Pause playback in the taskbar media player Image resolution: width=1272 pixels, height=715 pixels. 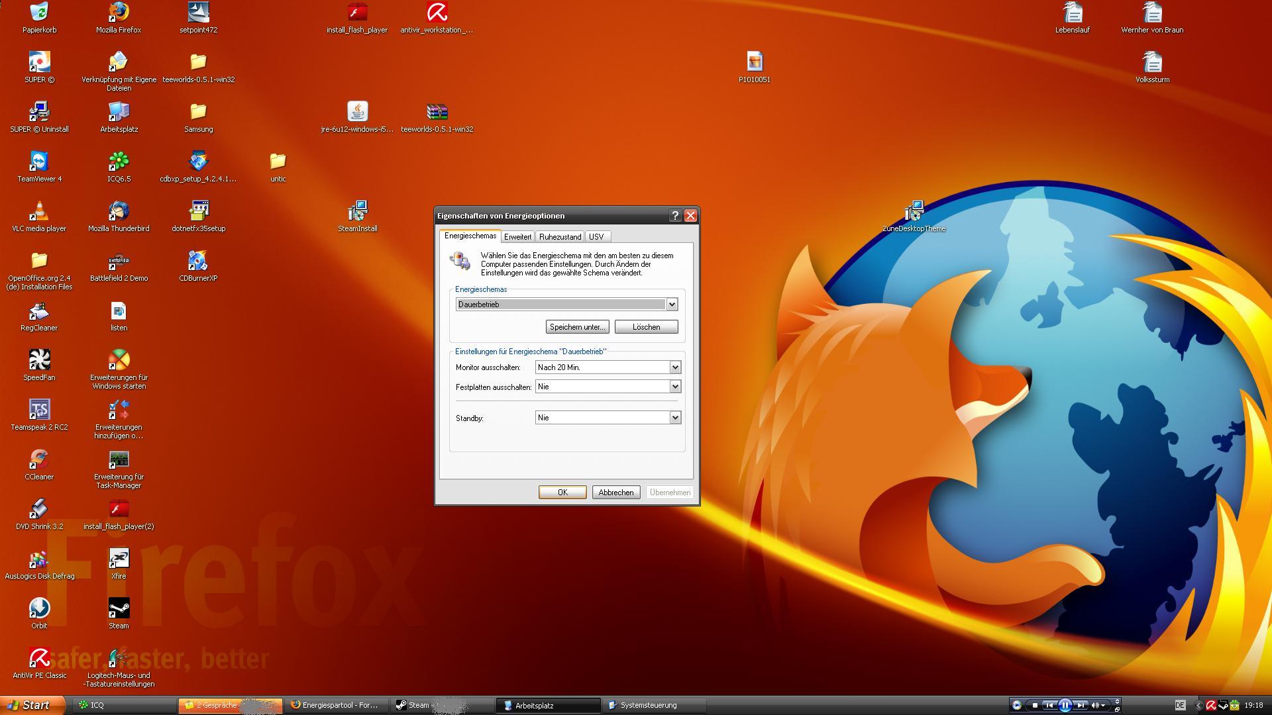(1065, 705)
